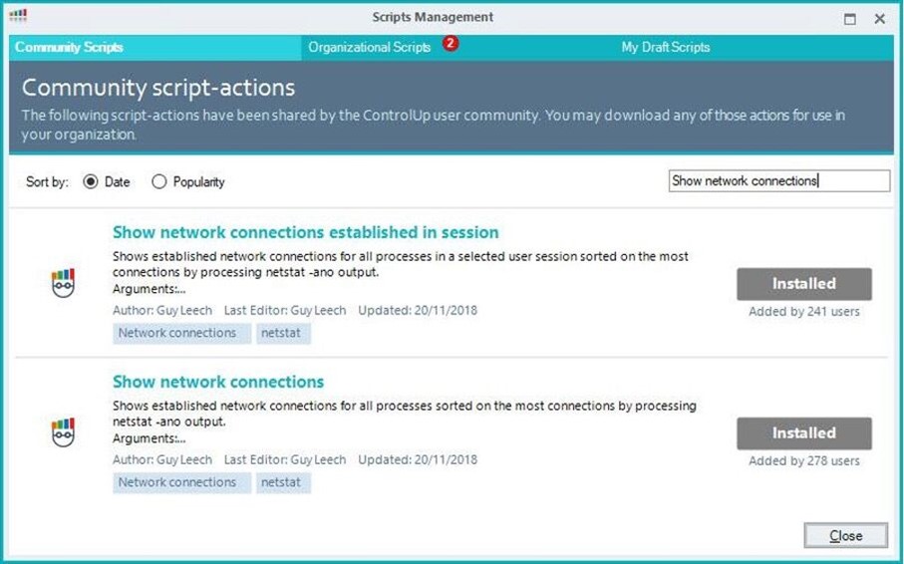Screen dimensions: 904x564
Task: Click 'netstat' tag on first script
Action: coord(284,334)
